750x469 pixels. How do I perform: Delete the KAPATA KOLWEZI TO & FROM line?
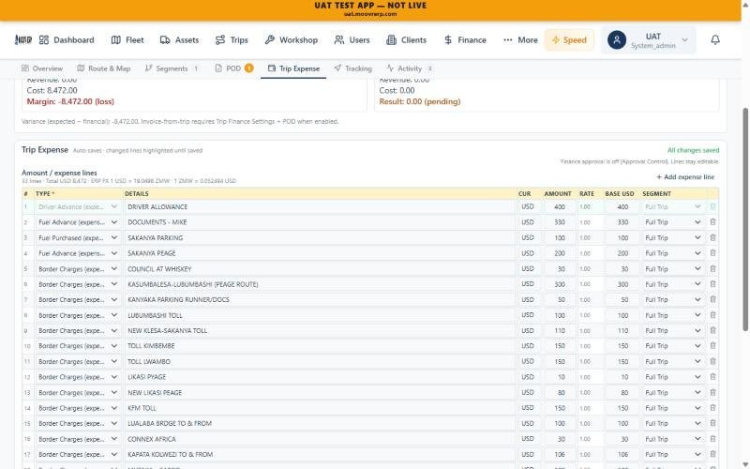712,455
